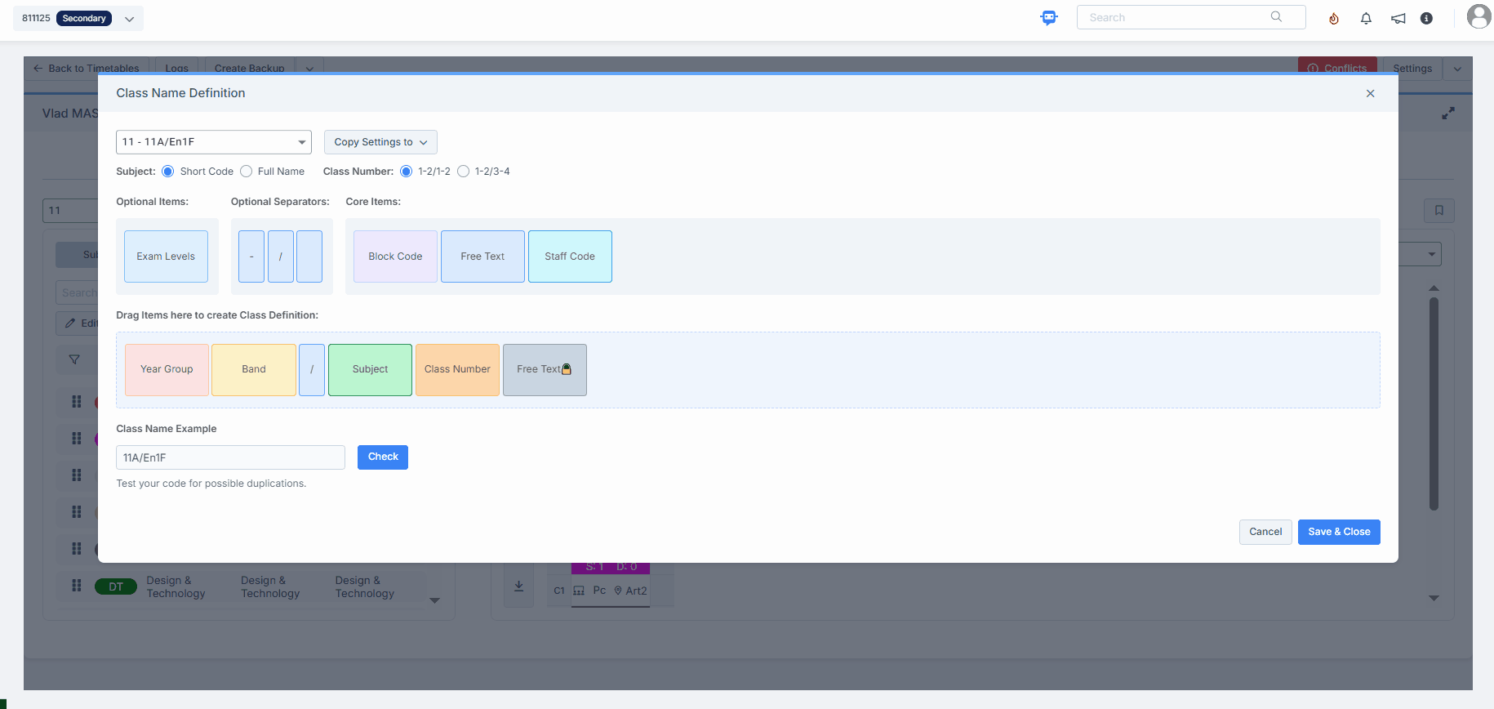Open the 811125 Secondary school selector
1494x709 pixels.
78,18
